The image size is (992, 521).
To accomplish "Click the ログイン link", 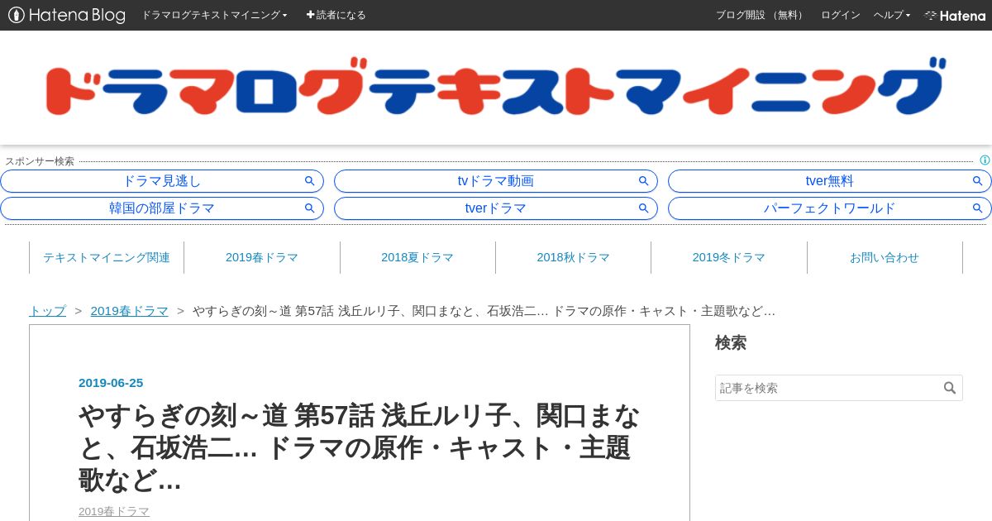I will pyautogui.click(x=840, y=15).
